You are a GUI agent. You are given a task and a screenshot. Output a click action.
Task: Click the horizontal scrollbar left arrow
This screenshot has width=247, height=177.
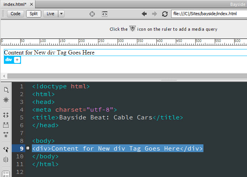(x=4, y=76)
